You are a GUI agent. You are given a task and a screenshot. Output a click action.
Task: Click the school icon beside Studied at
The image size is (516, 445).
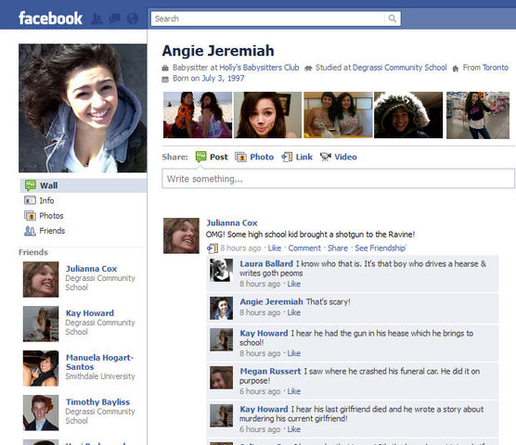(x=308, y=69)
